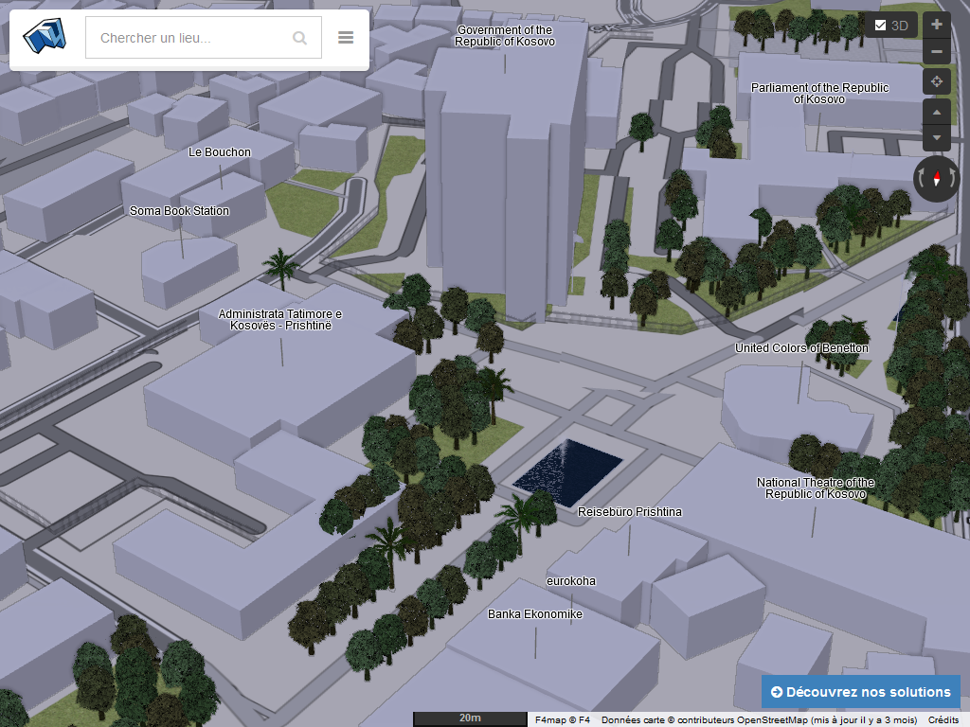The height and width of the screenshot is (727, 970).
Task: Zoom in with the plus button
Action: point(937,25)
